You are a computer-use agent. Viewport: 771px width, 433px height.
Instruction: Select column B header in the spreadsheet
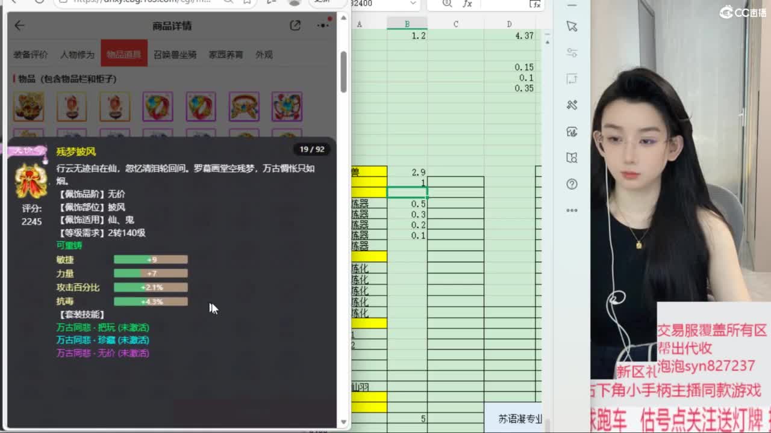407,24
